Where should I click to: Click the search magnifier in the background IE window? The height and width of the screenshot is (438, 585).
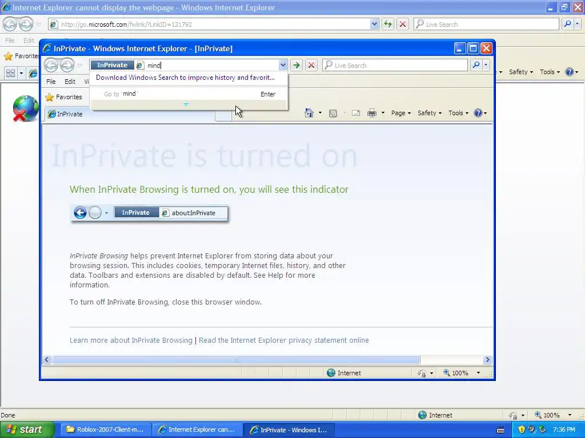pyautogui.click(x=567, y=24)
